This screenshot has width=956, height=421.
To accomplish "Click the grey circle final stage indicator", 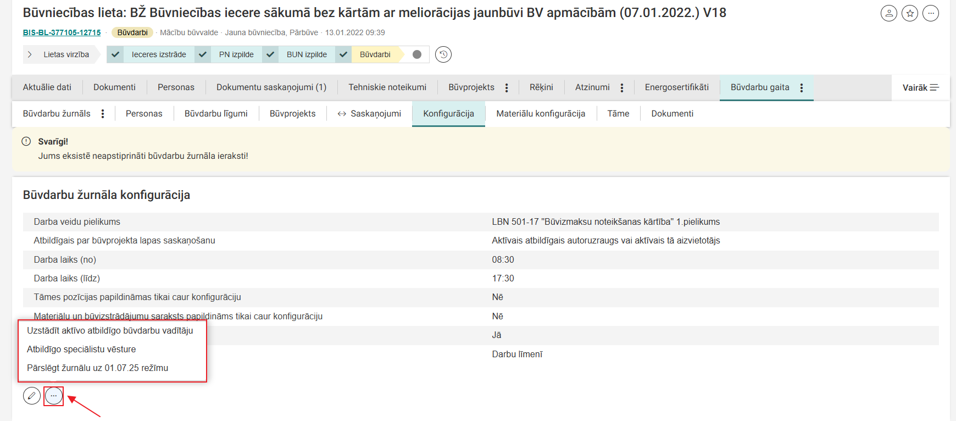I will click(x=417, y=54).
